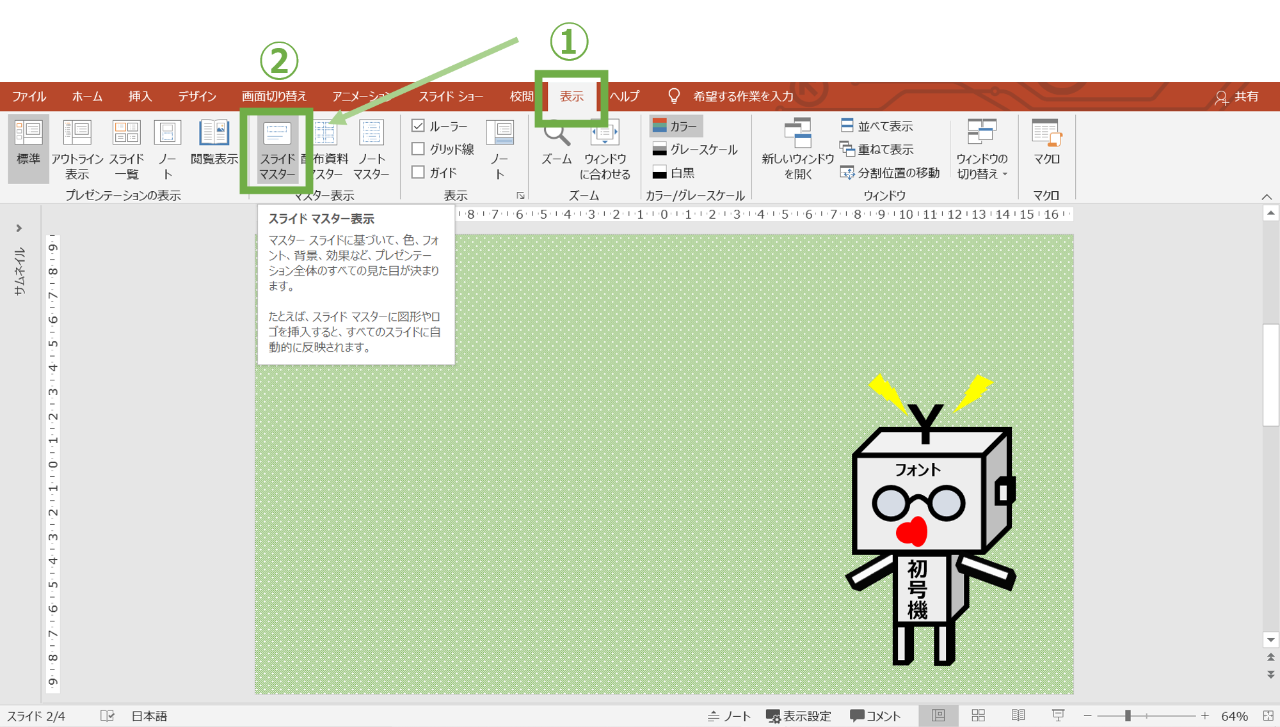The height and width of the screenshot is (727, 1280).
Task: Open the Insert (挿入) tab
Action: tap(140, 97)
